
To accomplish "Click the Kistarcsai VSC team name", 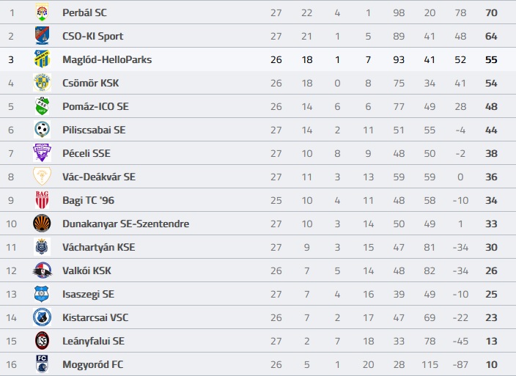I will pos(95,318).
